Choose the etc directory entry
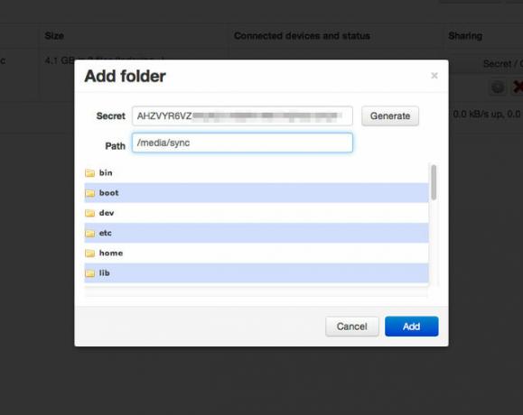This screenshot has height=415, width=523. tap(257, 233)
